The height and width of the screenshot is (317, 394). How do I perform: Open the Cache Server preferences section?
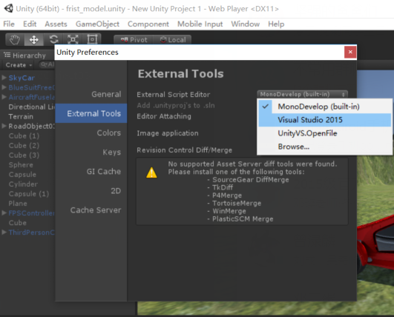(x=91, y=210)
